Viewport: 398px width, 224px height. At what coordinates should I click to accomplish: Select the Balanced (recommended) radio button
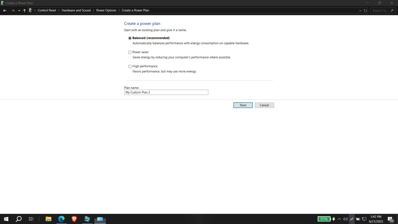click(x=130, y=38)
